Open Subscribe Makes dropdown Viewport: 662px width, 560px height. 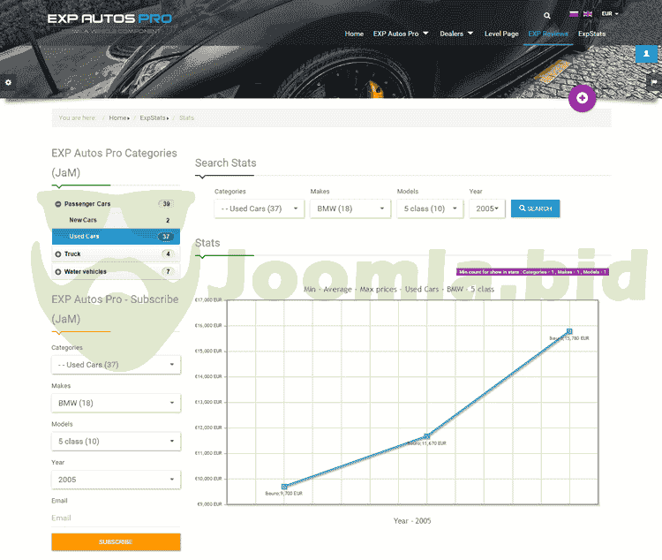point(117,403)
